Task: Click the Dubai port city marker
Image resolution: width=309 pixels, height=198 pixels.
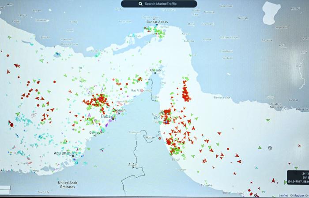Action: 113,118
